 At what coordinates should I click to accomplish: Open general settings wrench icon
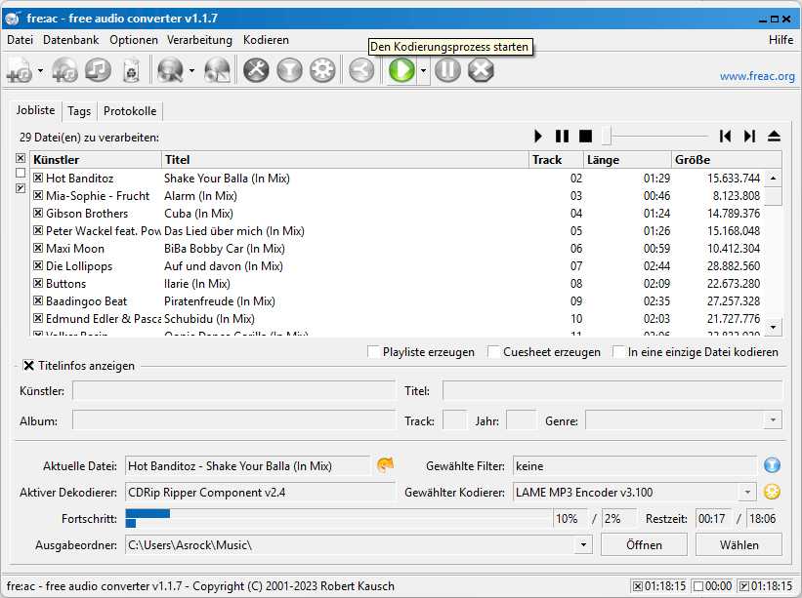coord(256,70)
